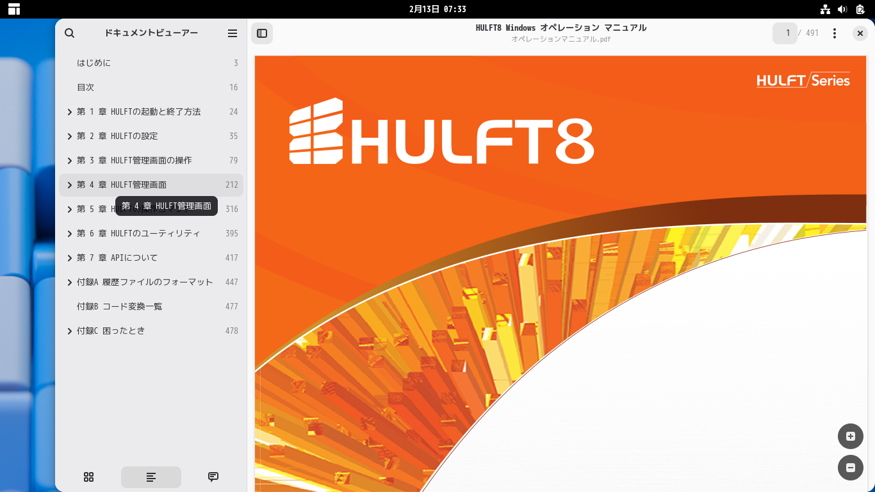The width and height of the screenshot is (875, 492).
Task: Expand 第 3 章 HULFT管理画面の操作
Action: (x=69, y=161)
